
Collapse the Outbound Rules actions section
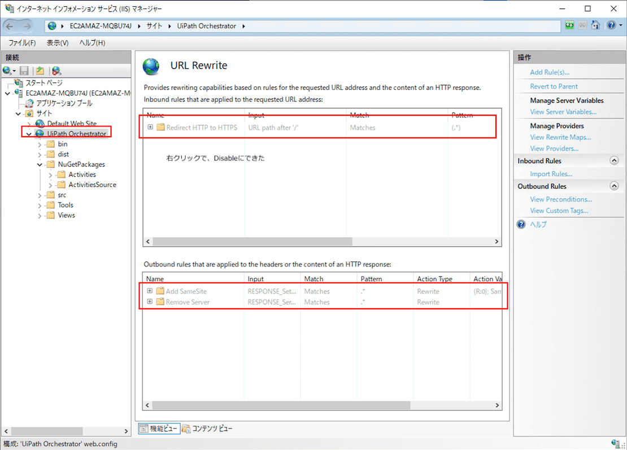click(x=614, y=186)
